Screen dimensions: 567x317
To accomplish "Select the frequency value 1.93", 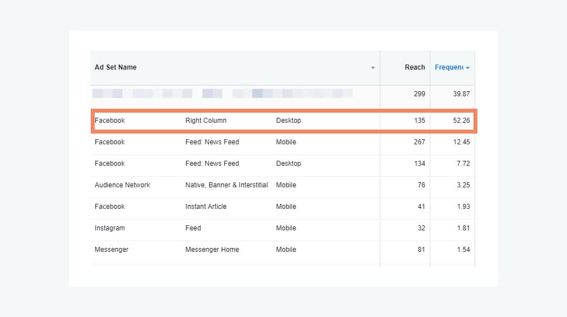I will pyautogui.click(x=463, y=207).
